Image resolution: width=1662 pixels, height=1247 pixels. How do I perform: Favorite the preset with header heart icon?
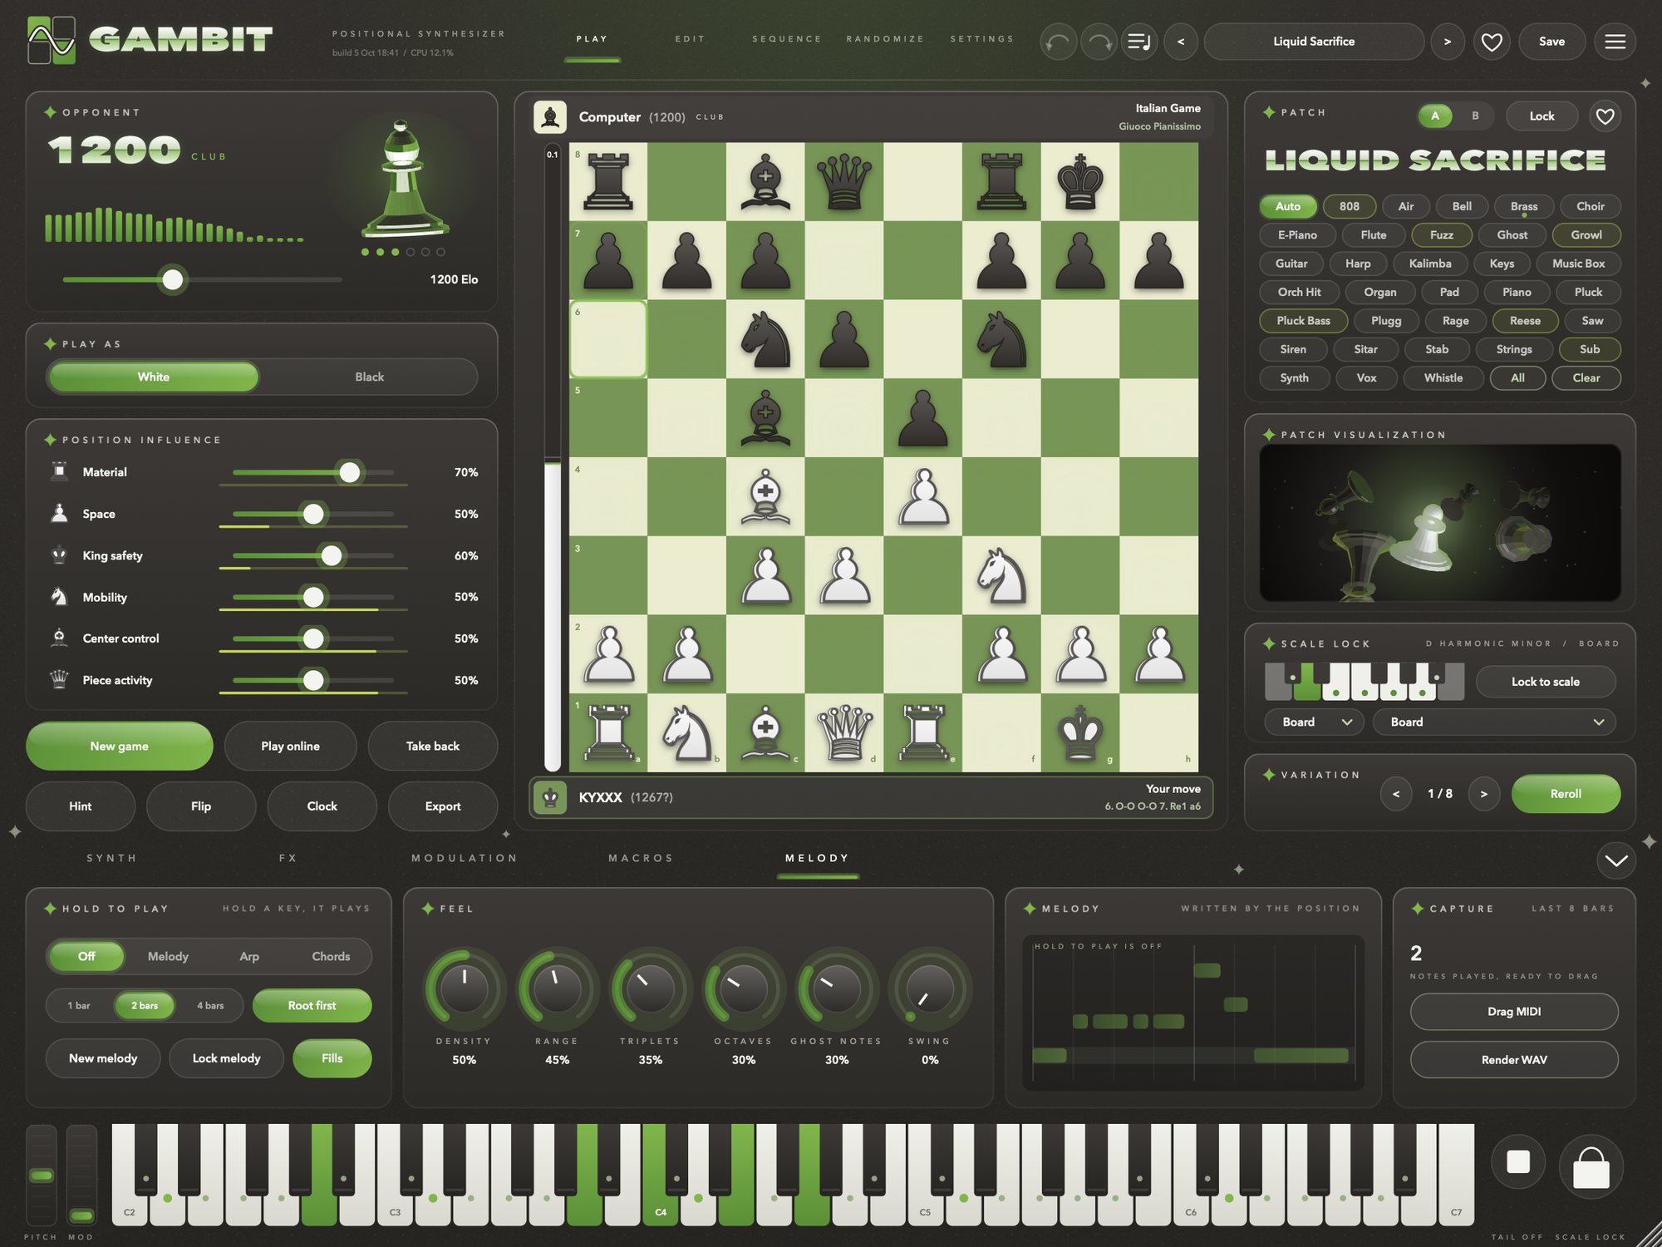(x=1492, y=42)
